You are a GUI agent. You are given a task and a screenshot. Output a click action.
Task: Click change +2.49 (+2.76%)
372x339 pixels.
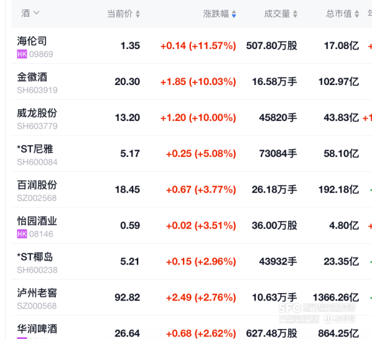pyautogui.click(x=201, y=297)
